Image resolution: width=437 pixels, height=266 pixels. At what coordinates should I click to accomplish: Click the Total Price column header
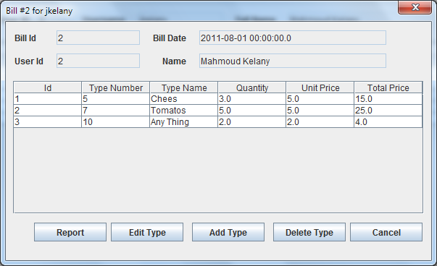pos(388,87)
